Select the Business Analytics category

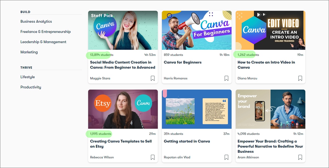pyautogui.click(x=36, y=21)
